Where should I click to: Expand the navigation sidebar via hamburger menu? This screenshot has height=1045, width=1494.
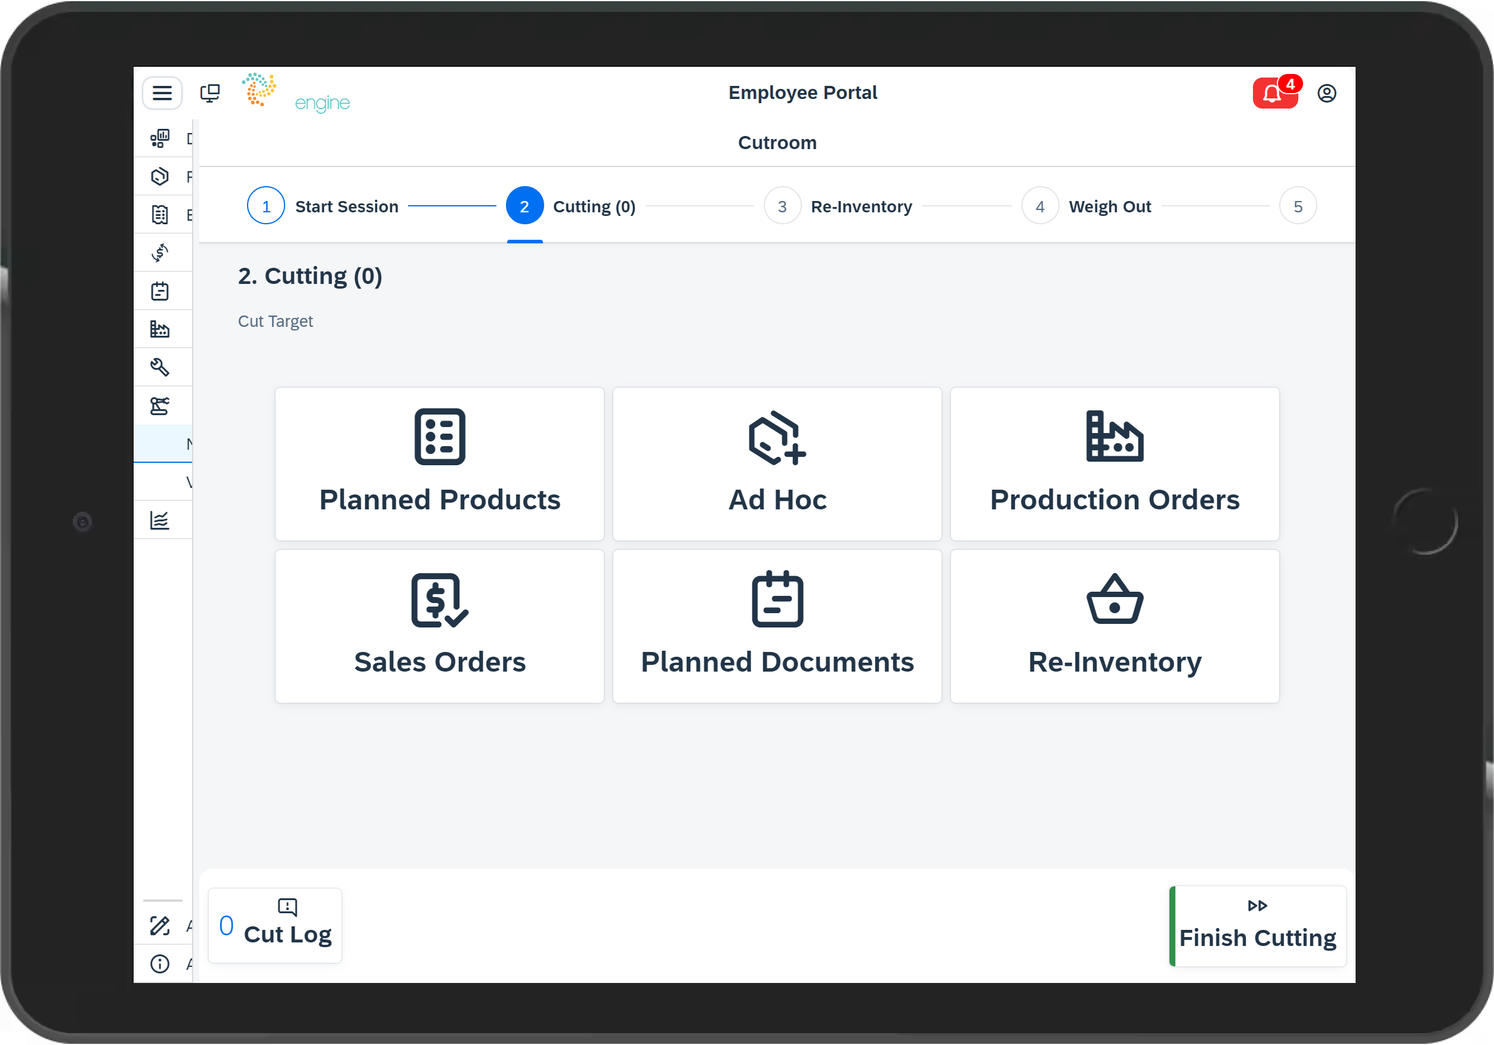(162, 92)
